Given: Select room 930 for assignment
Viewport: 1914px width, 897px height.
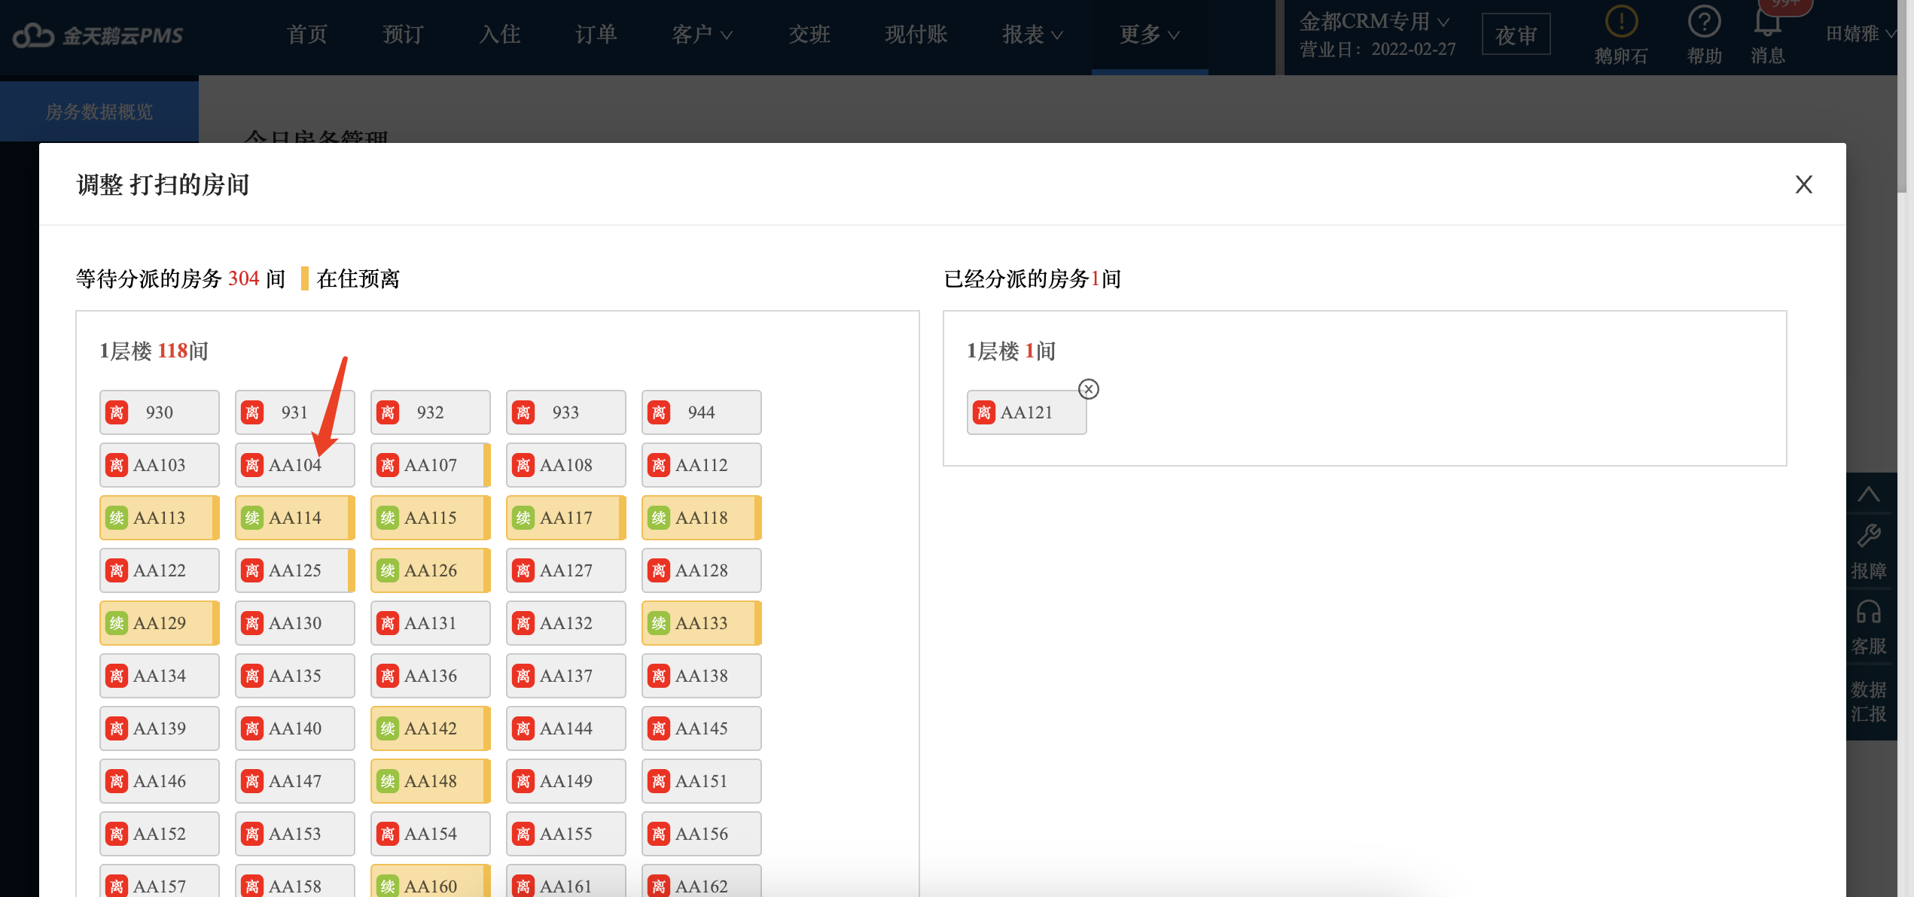Looking at the screenshot, I should pyautogui.click(x=160, y=412).
